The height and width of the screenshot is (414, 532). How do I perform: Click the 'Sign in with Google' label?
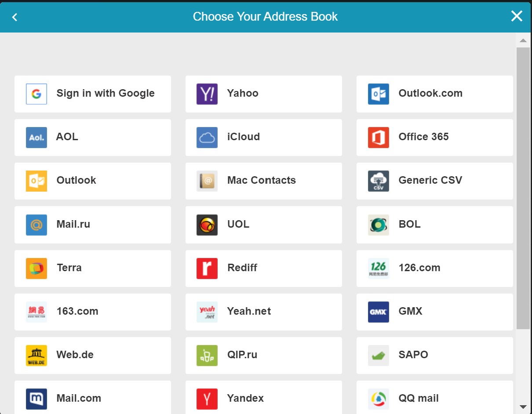(106, 93)
